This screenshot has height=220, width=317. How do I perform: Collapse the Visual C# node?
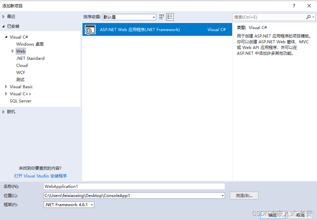pyautogui.click(x=6, y=37)
